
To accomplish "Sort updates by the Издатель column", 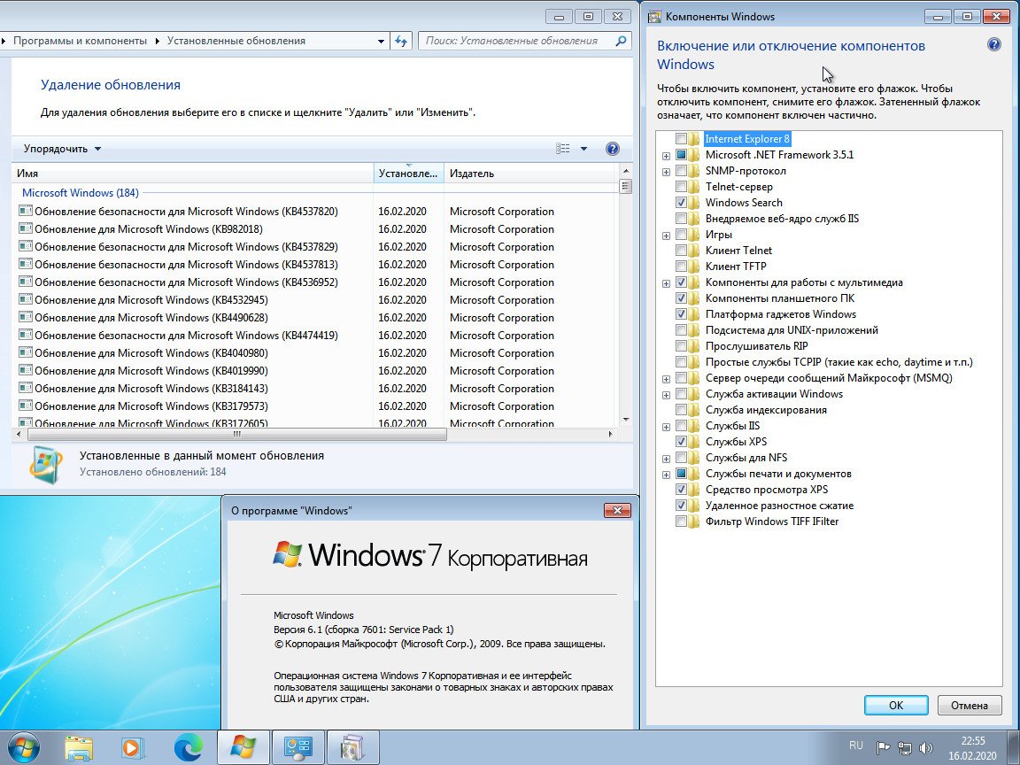I will click(529, 173).
